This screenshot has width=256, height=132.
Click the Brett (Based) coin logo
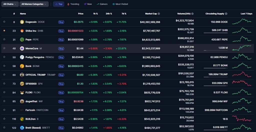22,128
